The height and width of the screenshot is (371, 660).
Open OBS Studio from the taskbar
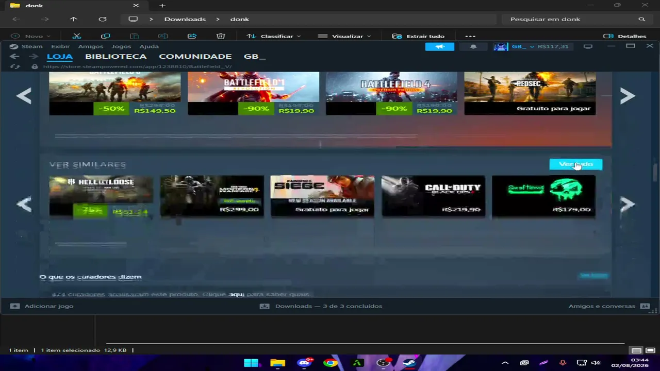pos(383,363)
